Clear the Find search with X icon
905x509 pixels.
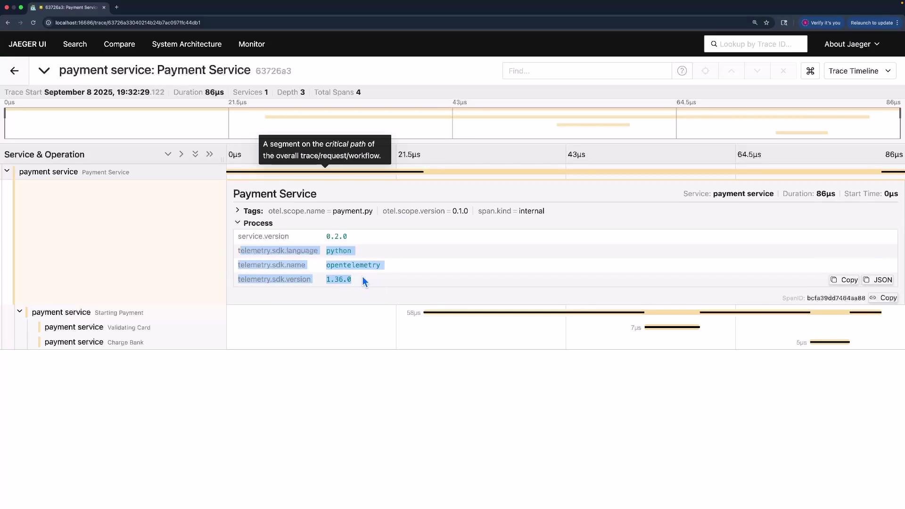(x=783, y=71)
